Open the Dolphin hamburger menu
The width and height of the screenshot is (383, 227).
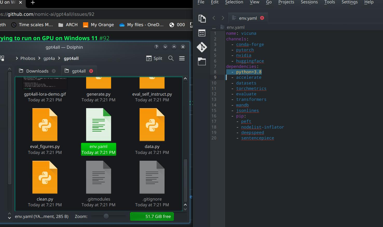tap(182, 58)
